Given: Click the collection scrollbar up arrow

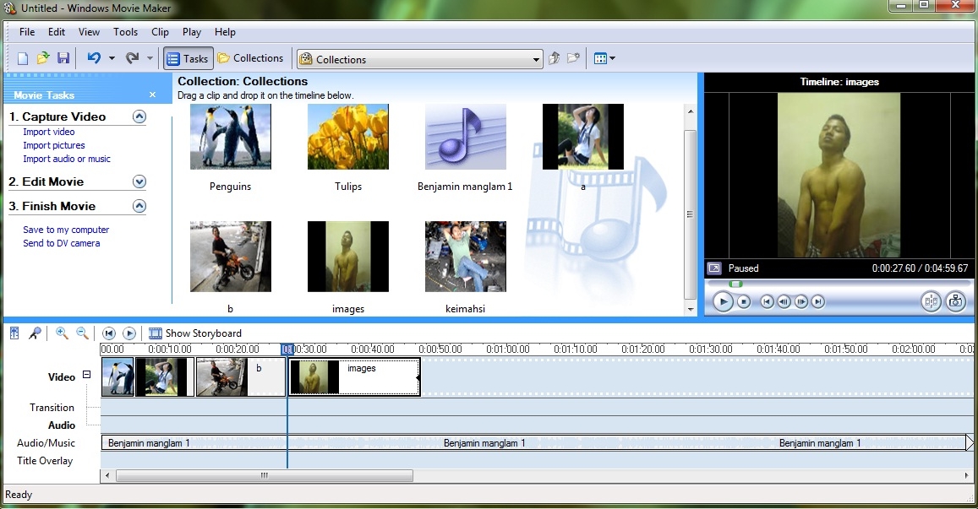Looking at the screenshot, I should click(x=691, y=111).
